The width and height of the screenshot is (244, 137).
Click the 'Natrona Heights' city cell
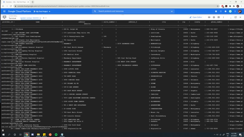pyautogui.click(x=158, y=51)
